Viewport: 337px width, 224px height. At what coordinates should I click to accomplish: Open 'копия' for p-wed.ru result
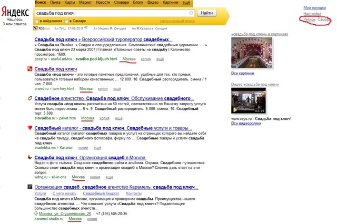(103, 89)
